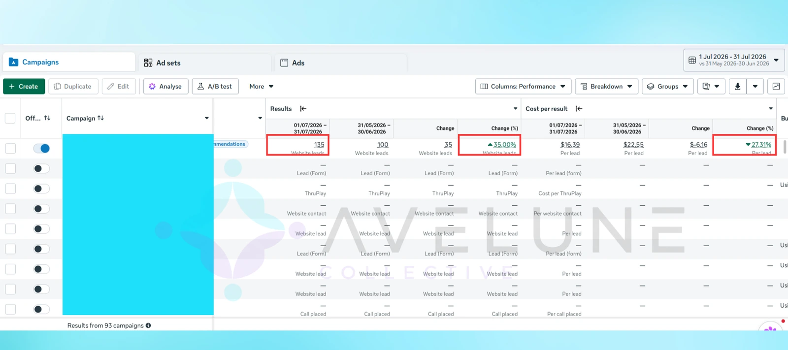Image resolution: width=788 pixels, height=350 pixels.
Task: Sort campaigns using the Campaign arrows icon
Action: pyautogui.click(x=100, y=118)
